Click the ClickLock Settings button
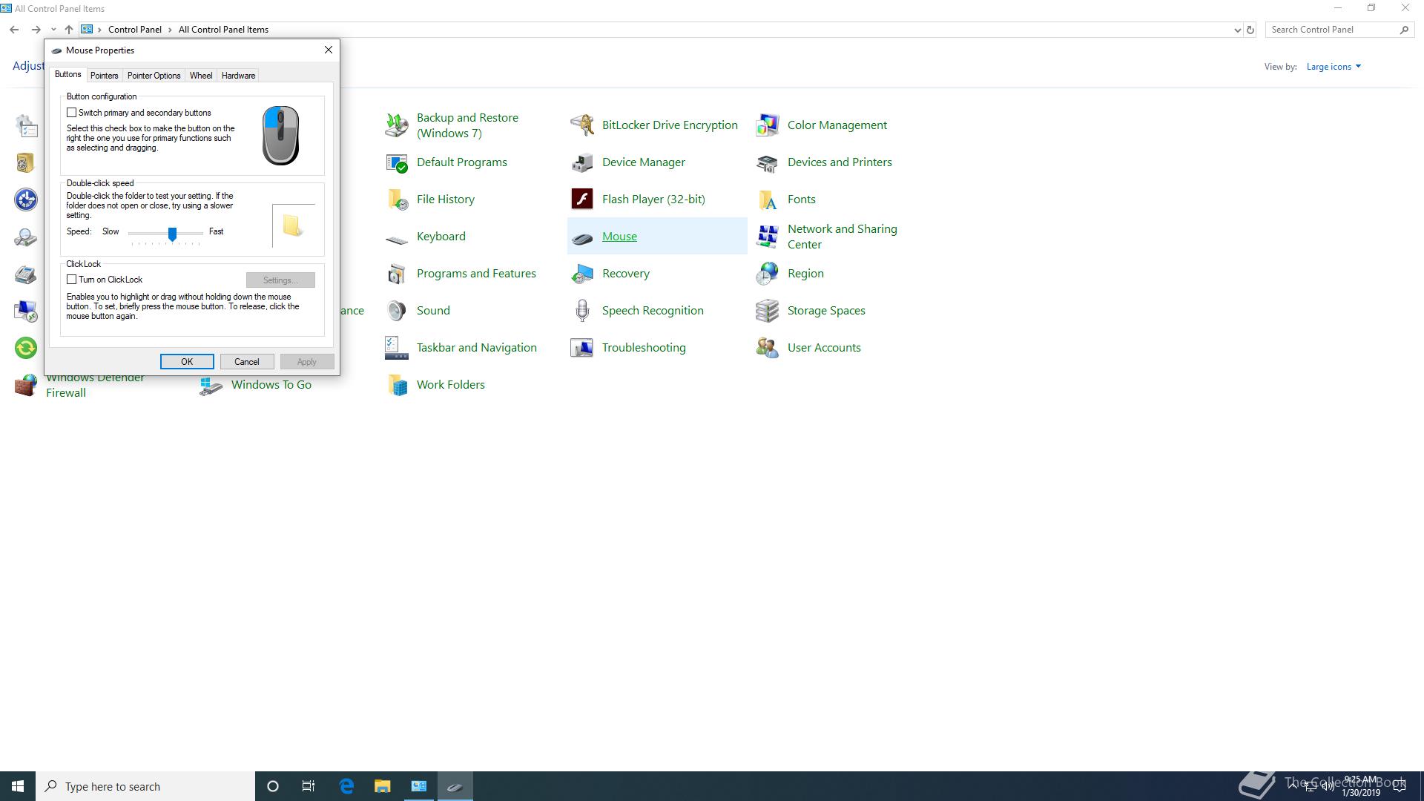This screenshot has width=1424, height=801. pos(280,280)
